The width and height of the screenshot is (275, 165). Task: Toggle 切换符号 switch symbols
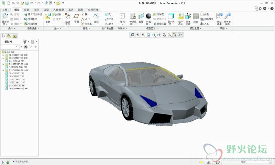(207, 19)
